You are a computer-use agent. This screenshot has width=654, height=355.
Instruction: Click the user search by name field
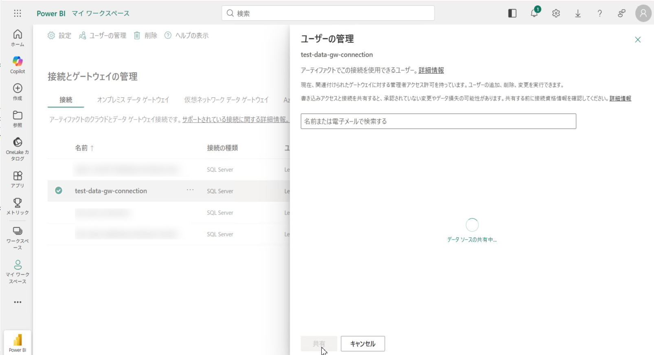438,121
